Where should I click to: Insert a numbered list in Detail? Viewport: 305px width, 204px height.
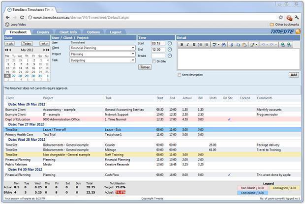pos(200,45)
